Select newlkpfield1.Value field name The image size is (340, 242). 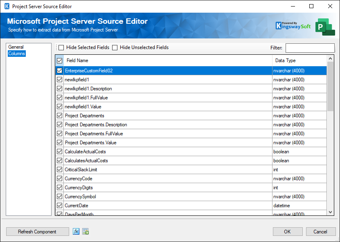(168, 107)
